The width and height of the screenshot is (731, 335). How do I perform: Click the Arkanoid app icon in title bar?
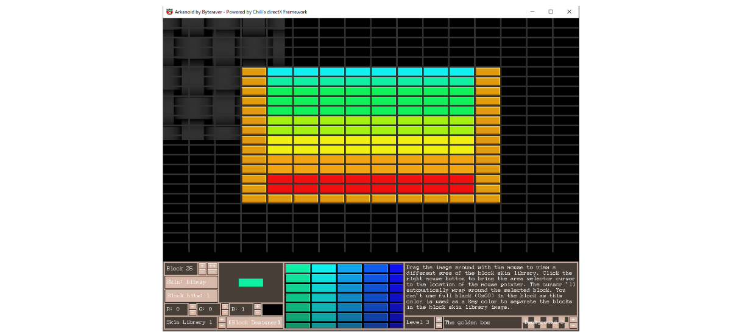pos(169,12)
